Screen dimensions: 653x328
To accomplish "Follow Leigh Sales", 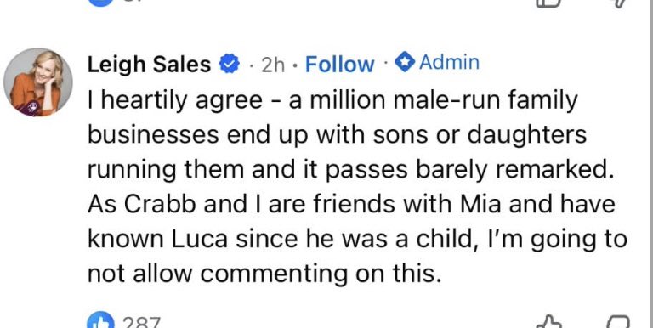I will tap(339, 64).
